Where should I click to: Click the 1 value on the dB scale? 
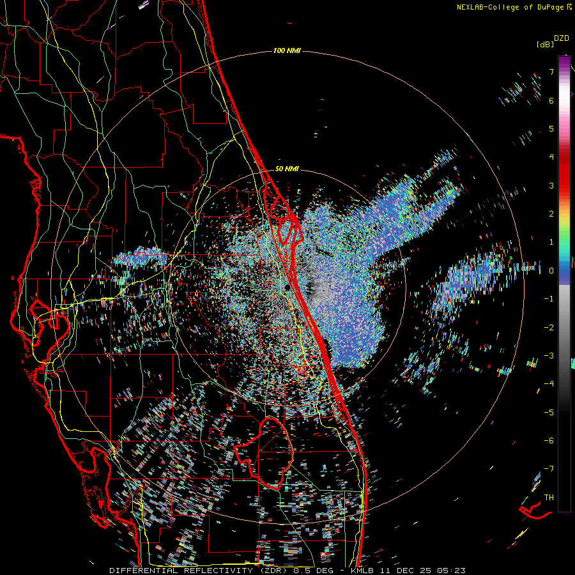click(551, 242)
